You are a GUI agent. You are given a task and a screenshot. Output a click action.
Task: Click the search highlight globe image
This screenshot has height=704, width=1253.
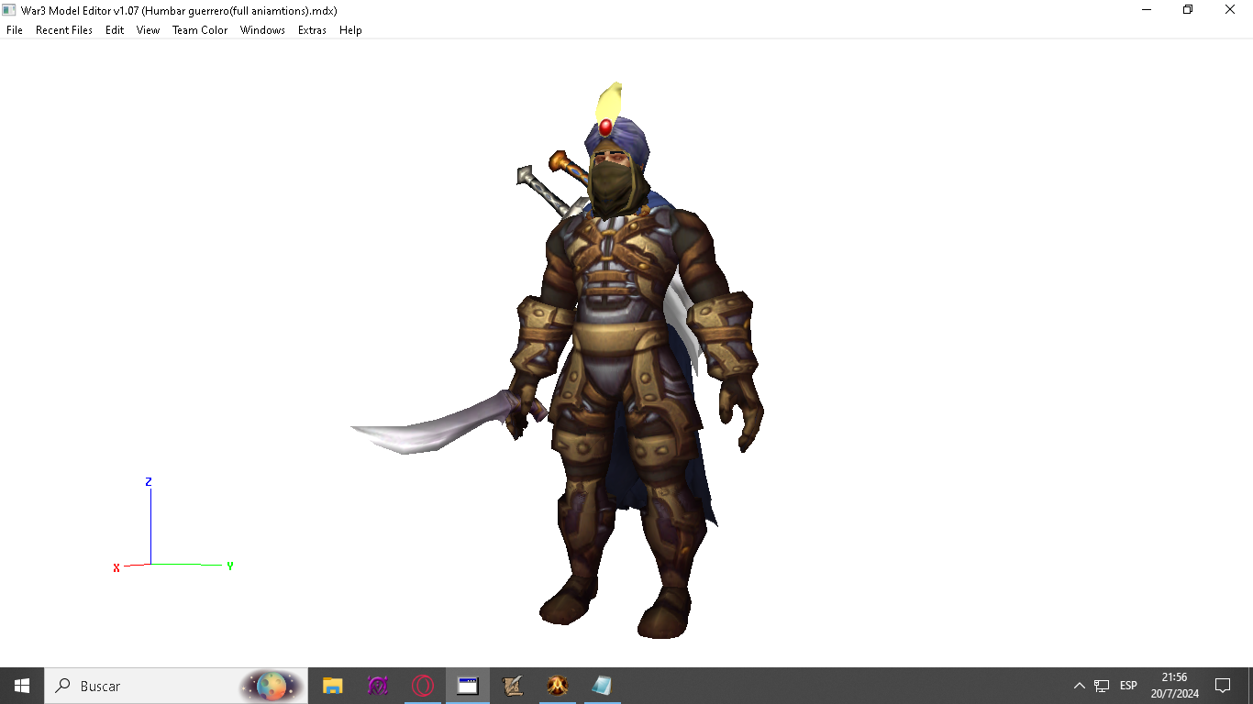pos(272,686)
